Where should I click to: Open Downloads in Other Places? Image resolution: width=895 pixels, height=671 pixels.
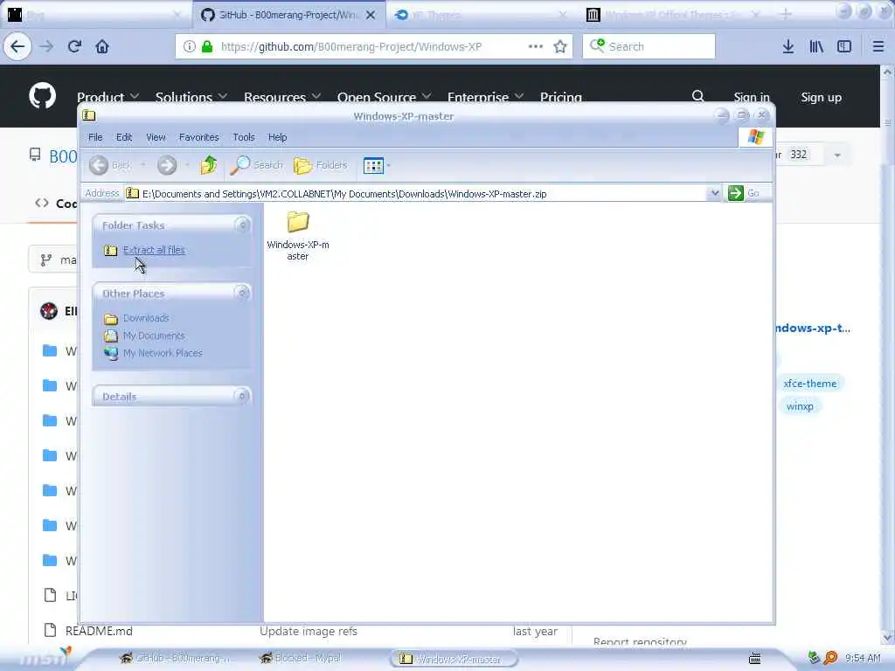tap(146, 318)
